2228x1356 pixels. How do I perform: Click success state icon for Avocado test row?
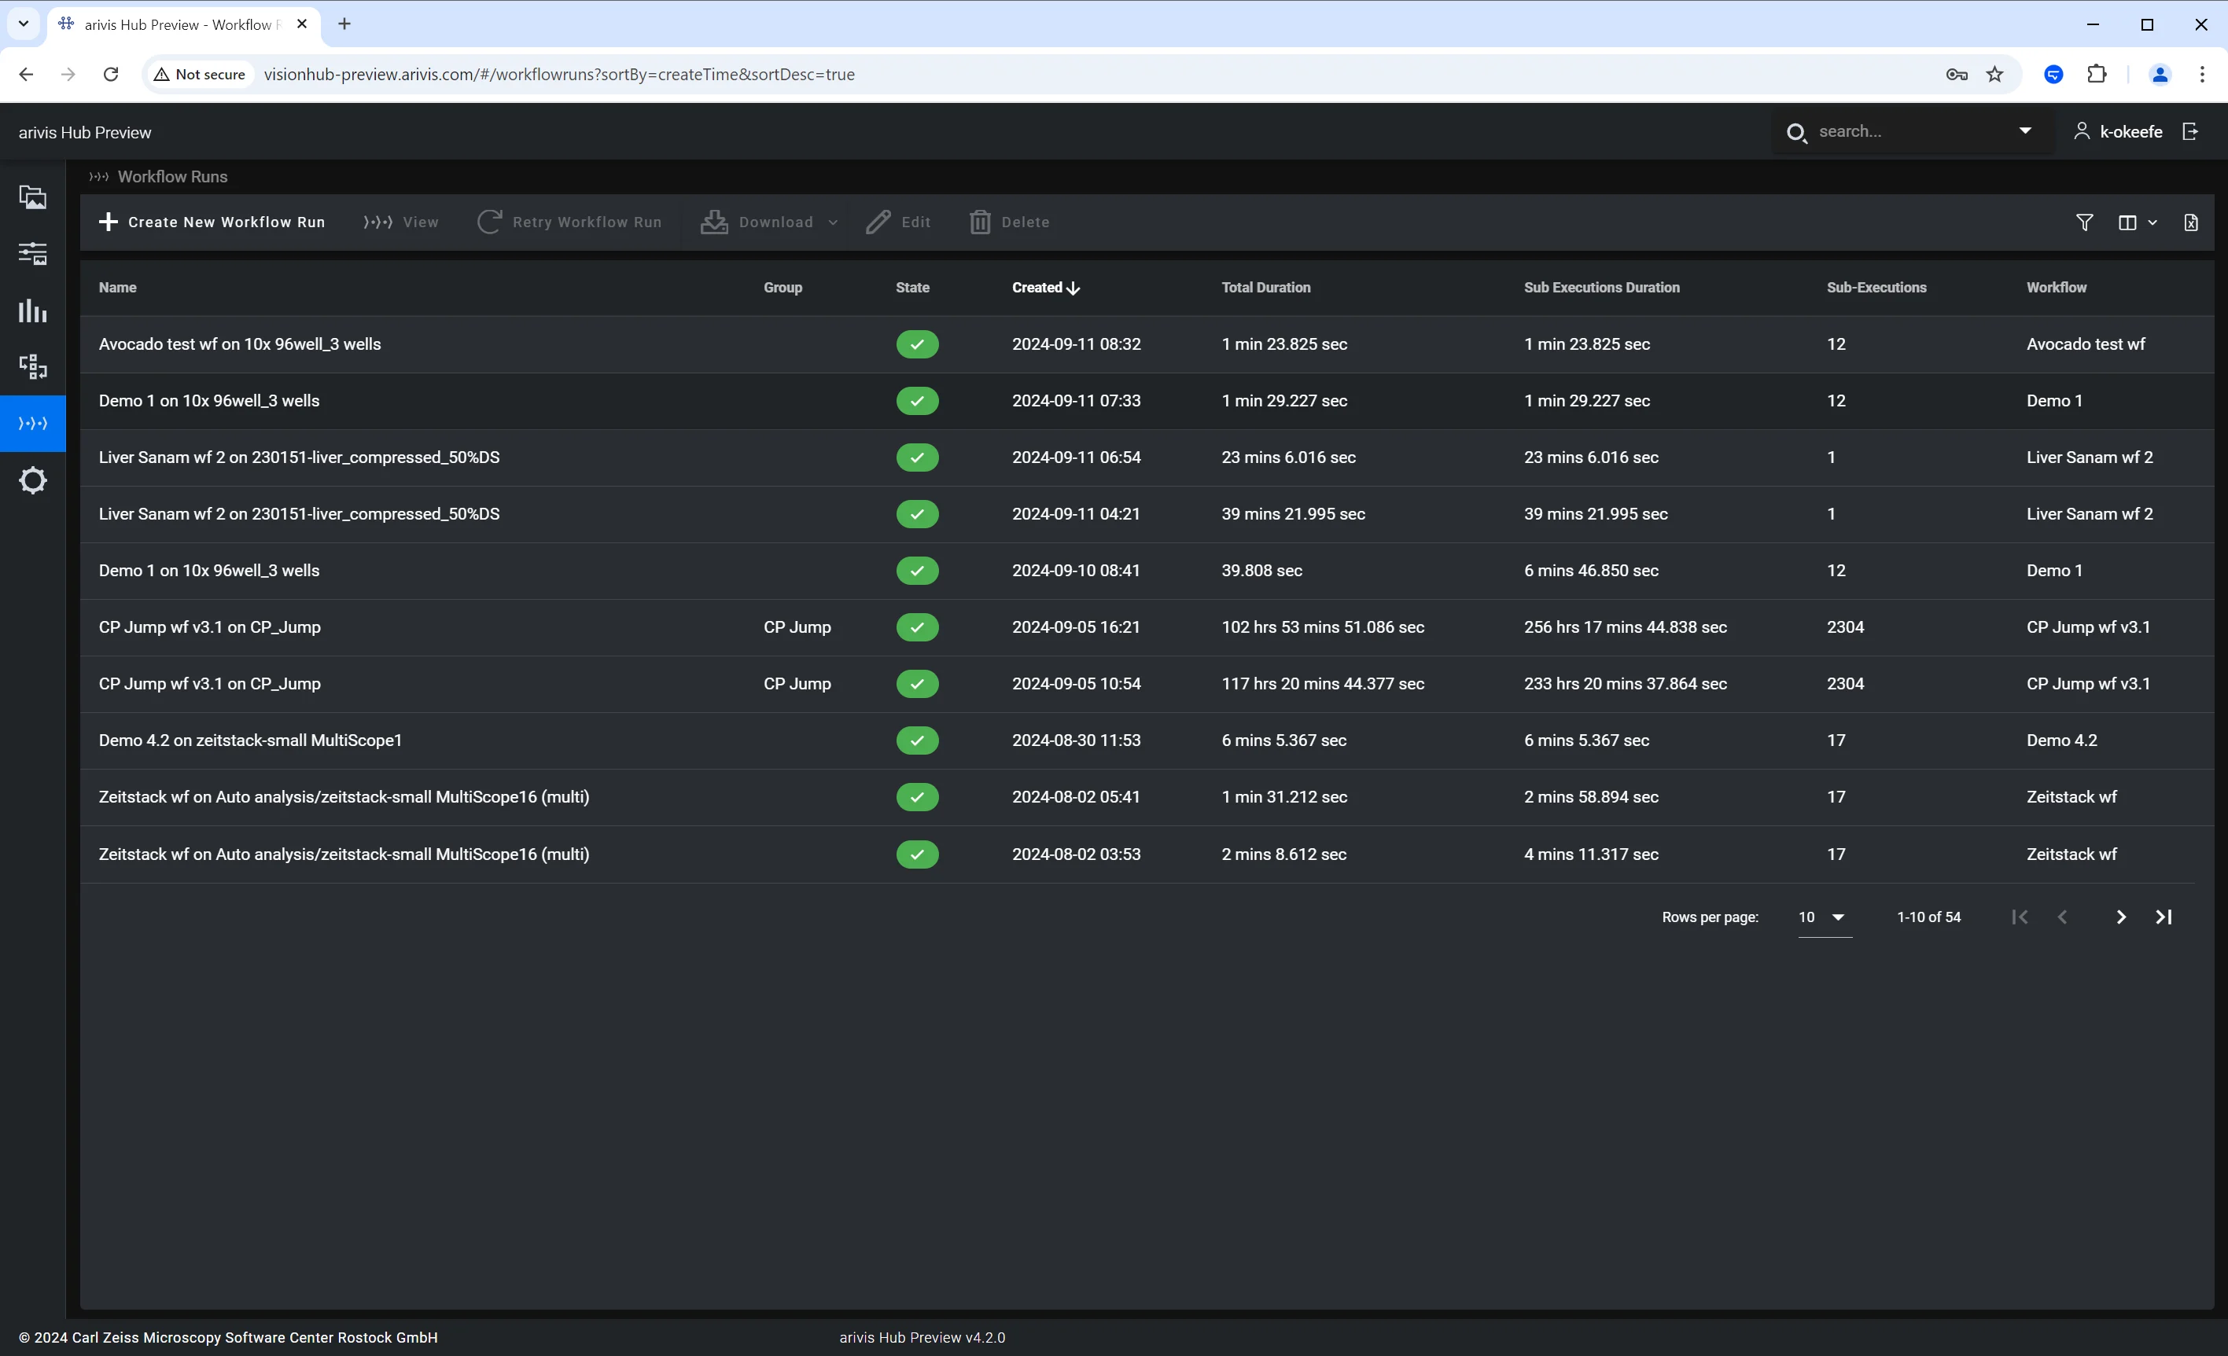click(x=917, y=344)
